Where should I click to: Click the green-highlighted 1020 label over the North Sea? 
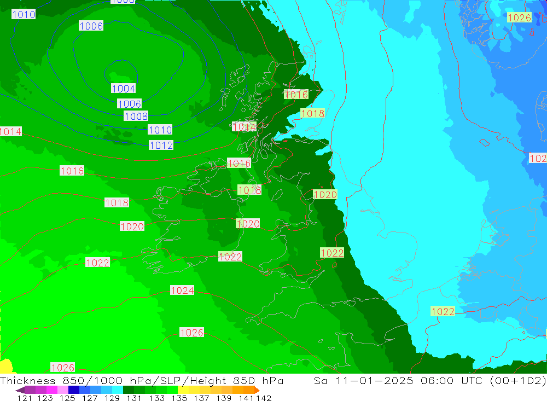(x=325, y=195)
